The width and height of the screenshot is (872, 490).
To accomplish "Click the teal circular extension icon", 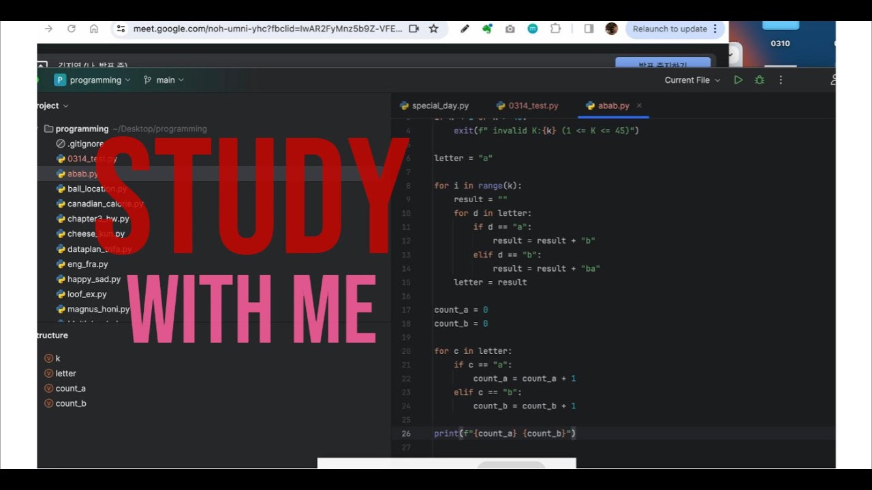I will coord(533,29).
